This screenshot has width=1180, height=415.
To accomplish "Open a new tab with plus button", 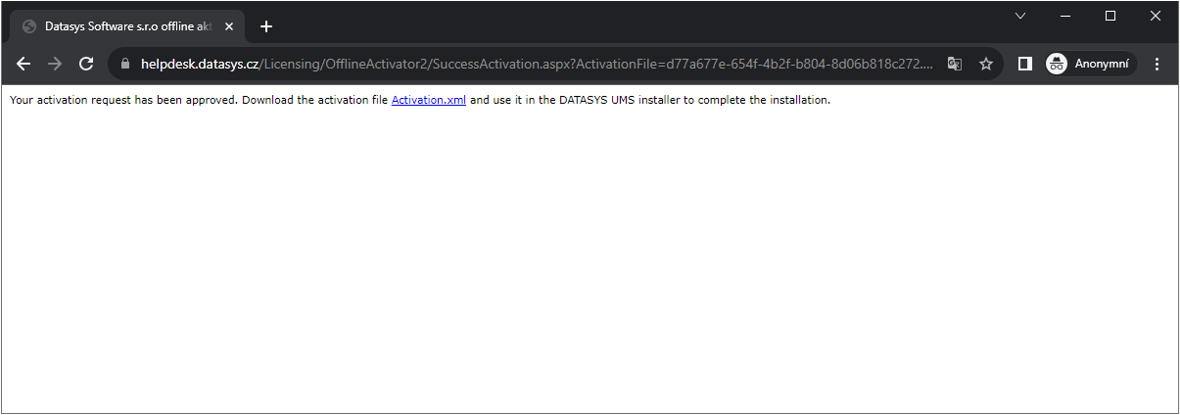I will pyautogui.click(x=266, y=26).
